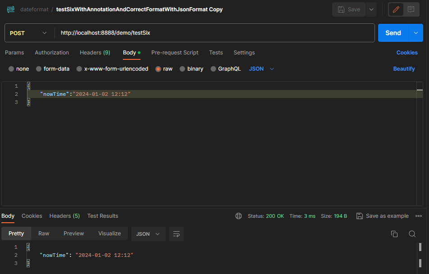Click the pencil edit mode icon
Image resolution: width=429 pixels, height=274 pixels.
396,9
